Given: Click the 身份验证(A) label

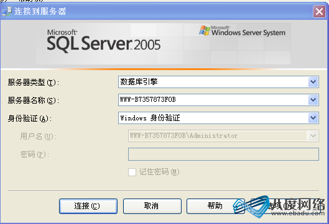Looking at the screenshot, I should click(30, 119).
